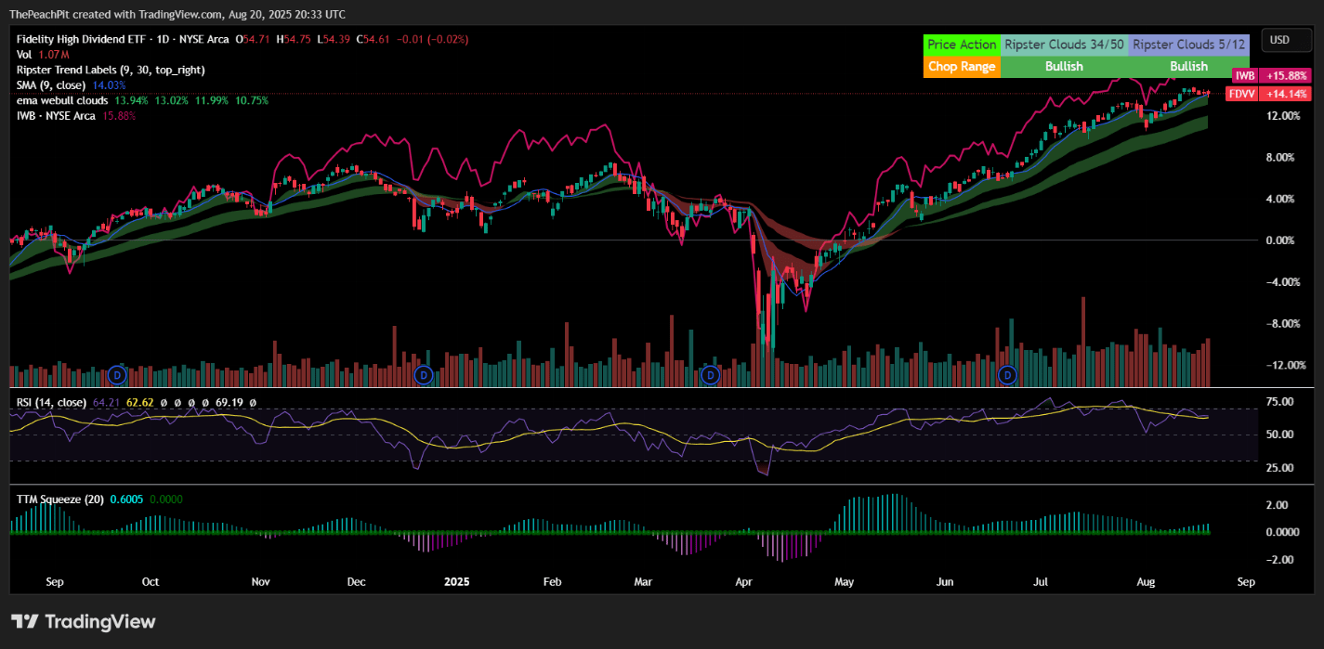The height and width of the screenshot is (649, 1324).
Task: Click the FDVV +14.14% price label
Action: click(x=1269, y=94)
